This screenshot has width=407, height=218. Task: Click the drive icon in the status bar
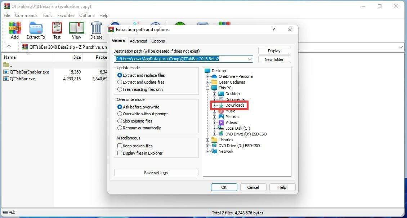pos(5,212)
